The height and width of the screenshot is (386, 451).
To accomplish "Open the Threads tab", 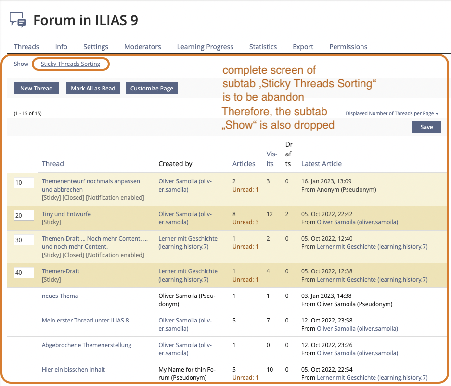I will pos(26,47).
